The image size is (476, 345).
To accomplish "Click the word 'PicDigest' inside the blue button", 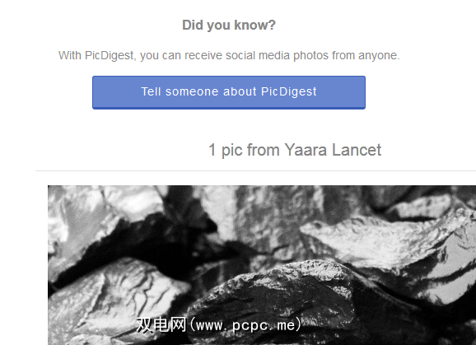I will tap(289, 92).
